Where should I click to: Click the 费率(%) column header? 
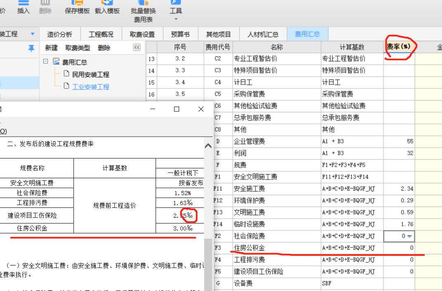coord(399,47)
